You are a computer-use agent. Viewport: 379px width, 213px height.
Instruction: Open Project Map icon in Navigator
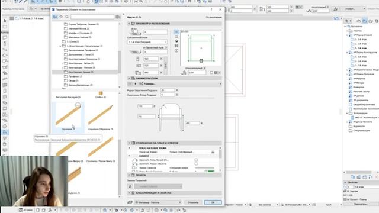[359, 21]
